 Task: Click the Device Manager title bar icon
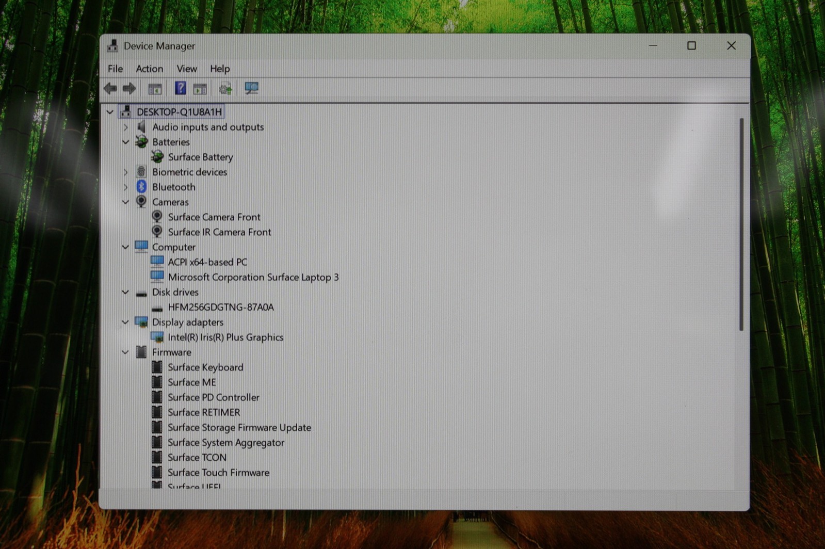[x=112, y=46]
